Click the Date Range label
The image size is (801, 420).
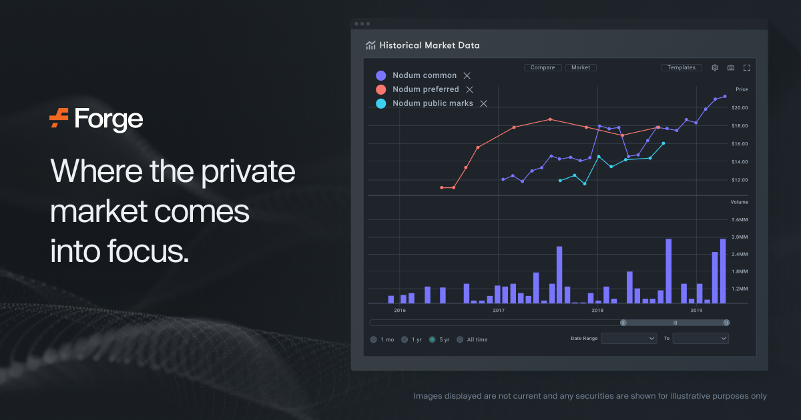584,339
